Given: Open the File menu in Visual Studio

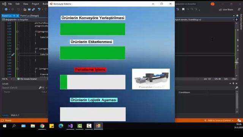Looking at the screenshot, I should tap(10, 4).
